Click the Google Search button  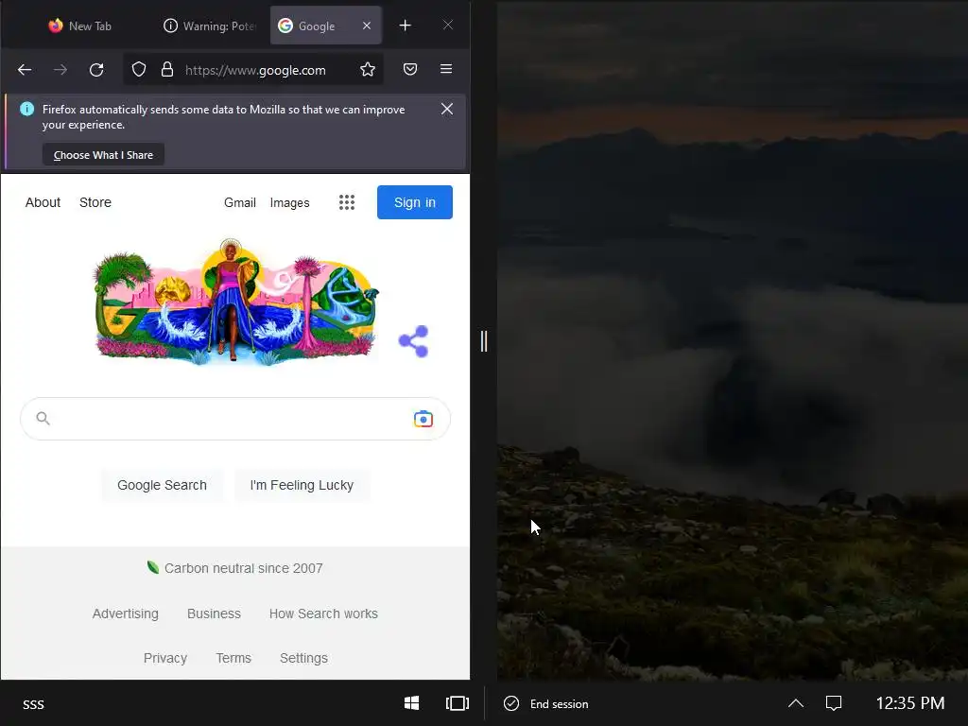pos(162,485)
